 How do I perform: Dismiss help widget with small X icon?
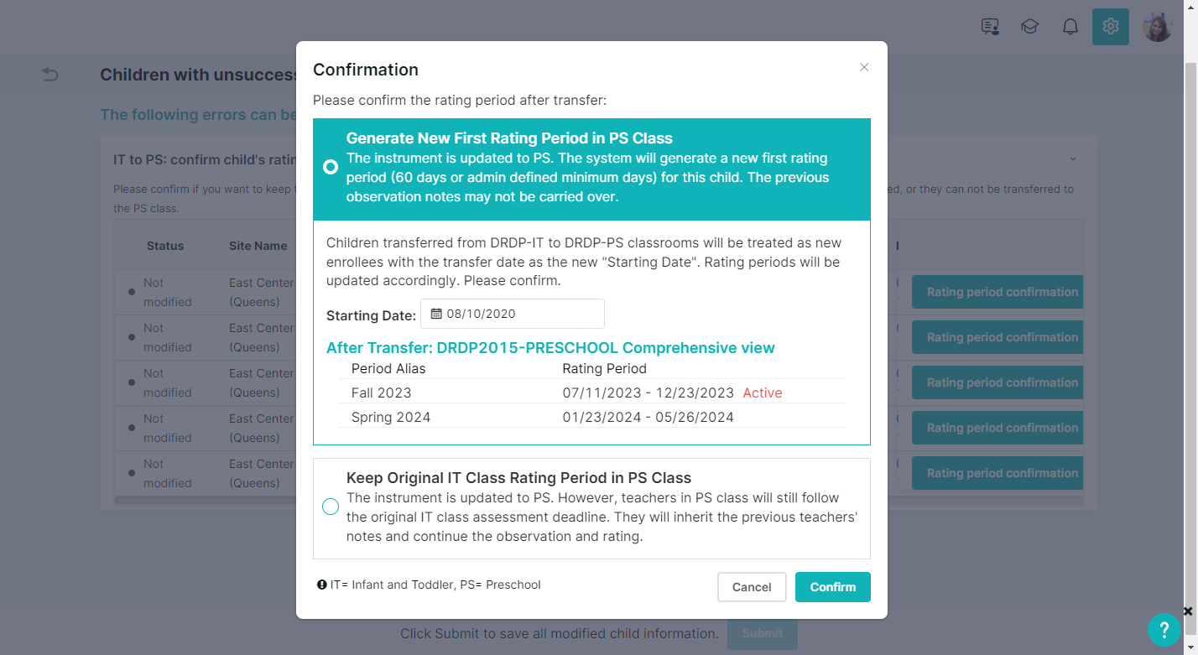pos(1188,611)
